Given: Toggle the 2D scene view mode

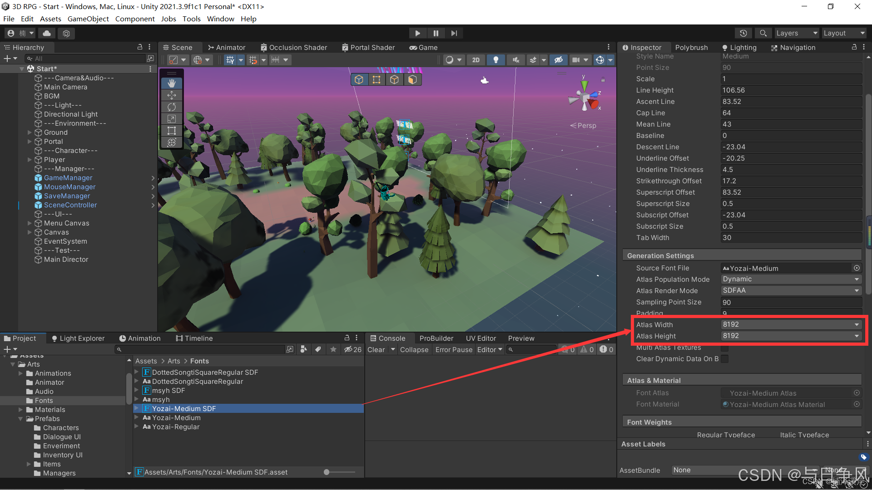Looking at the screenshot, I should [476, 60].
